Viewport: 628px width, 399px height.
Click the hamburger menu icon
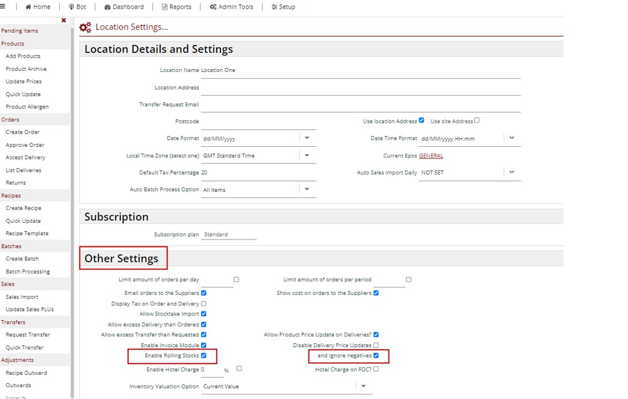3,7
